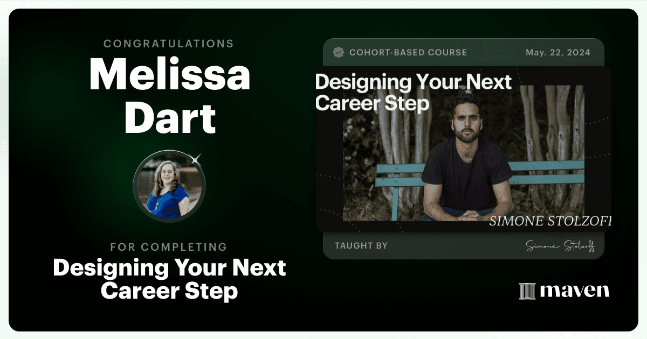Open the course title on the card

tap(413, 92)
